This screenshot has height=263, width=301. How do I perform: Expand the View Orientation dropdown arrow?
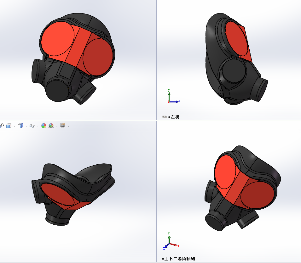[x=14, y=126]
